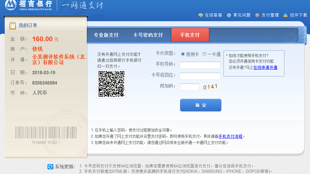Click the order number 8206246584
The image size is (310, 174).
pyautogui.click(x=45, y=83)
